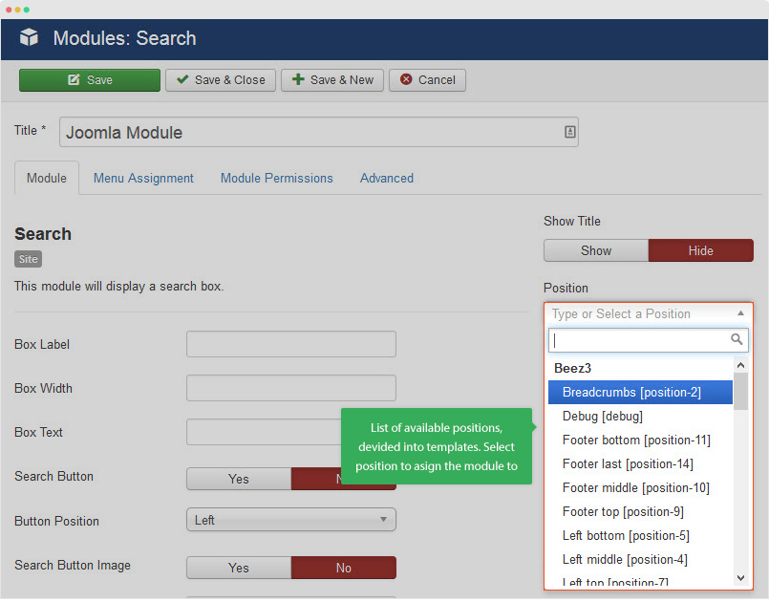The image size is (769, 602).
Task: Click the Site badge under Search heading
Action: pyautogui.click(x=28, y=259)
